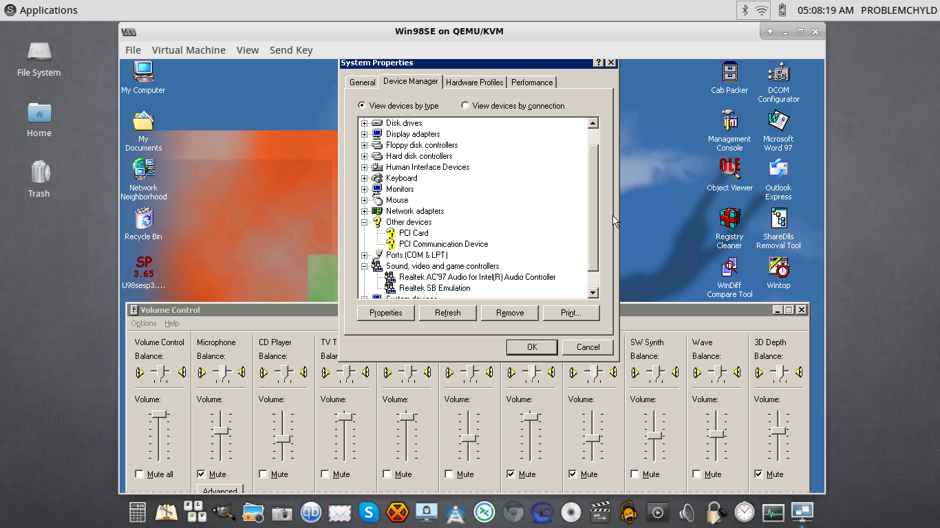Click the Properties button
The image size is (940, 528).
click(x=386, y=313)
